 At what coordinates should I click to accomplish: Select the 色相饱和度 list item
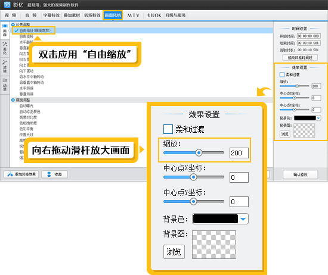pos(28,123)
